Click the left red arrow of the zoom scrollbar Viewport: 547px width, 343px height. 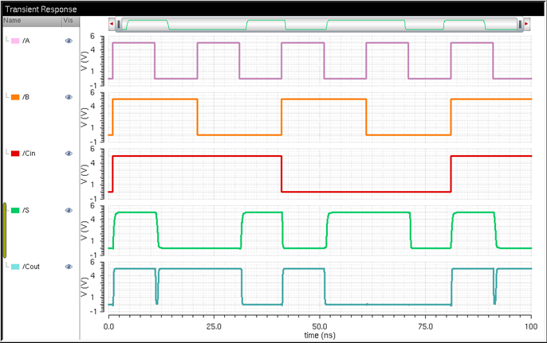tap(112, 24)
